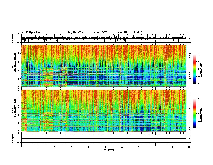
Task: Click the ch.1 frequency spectrogram panel
Action: coord(104,66)
